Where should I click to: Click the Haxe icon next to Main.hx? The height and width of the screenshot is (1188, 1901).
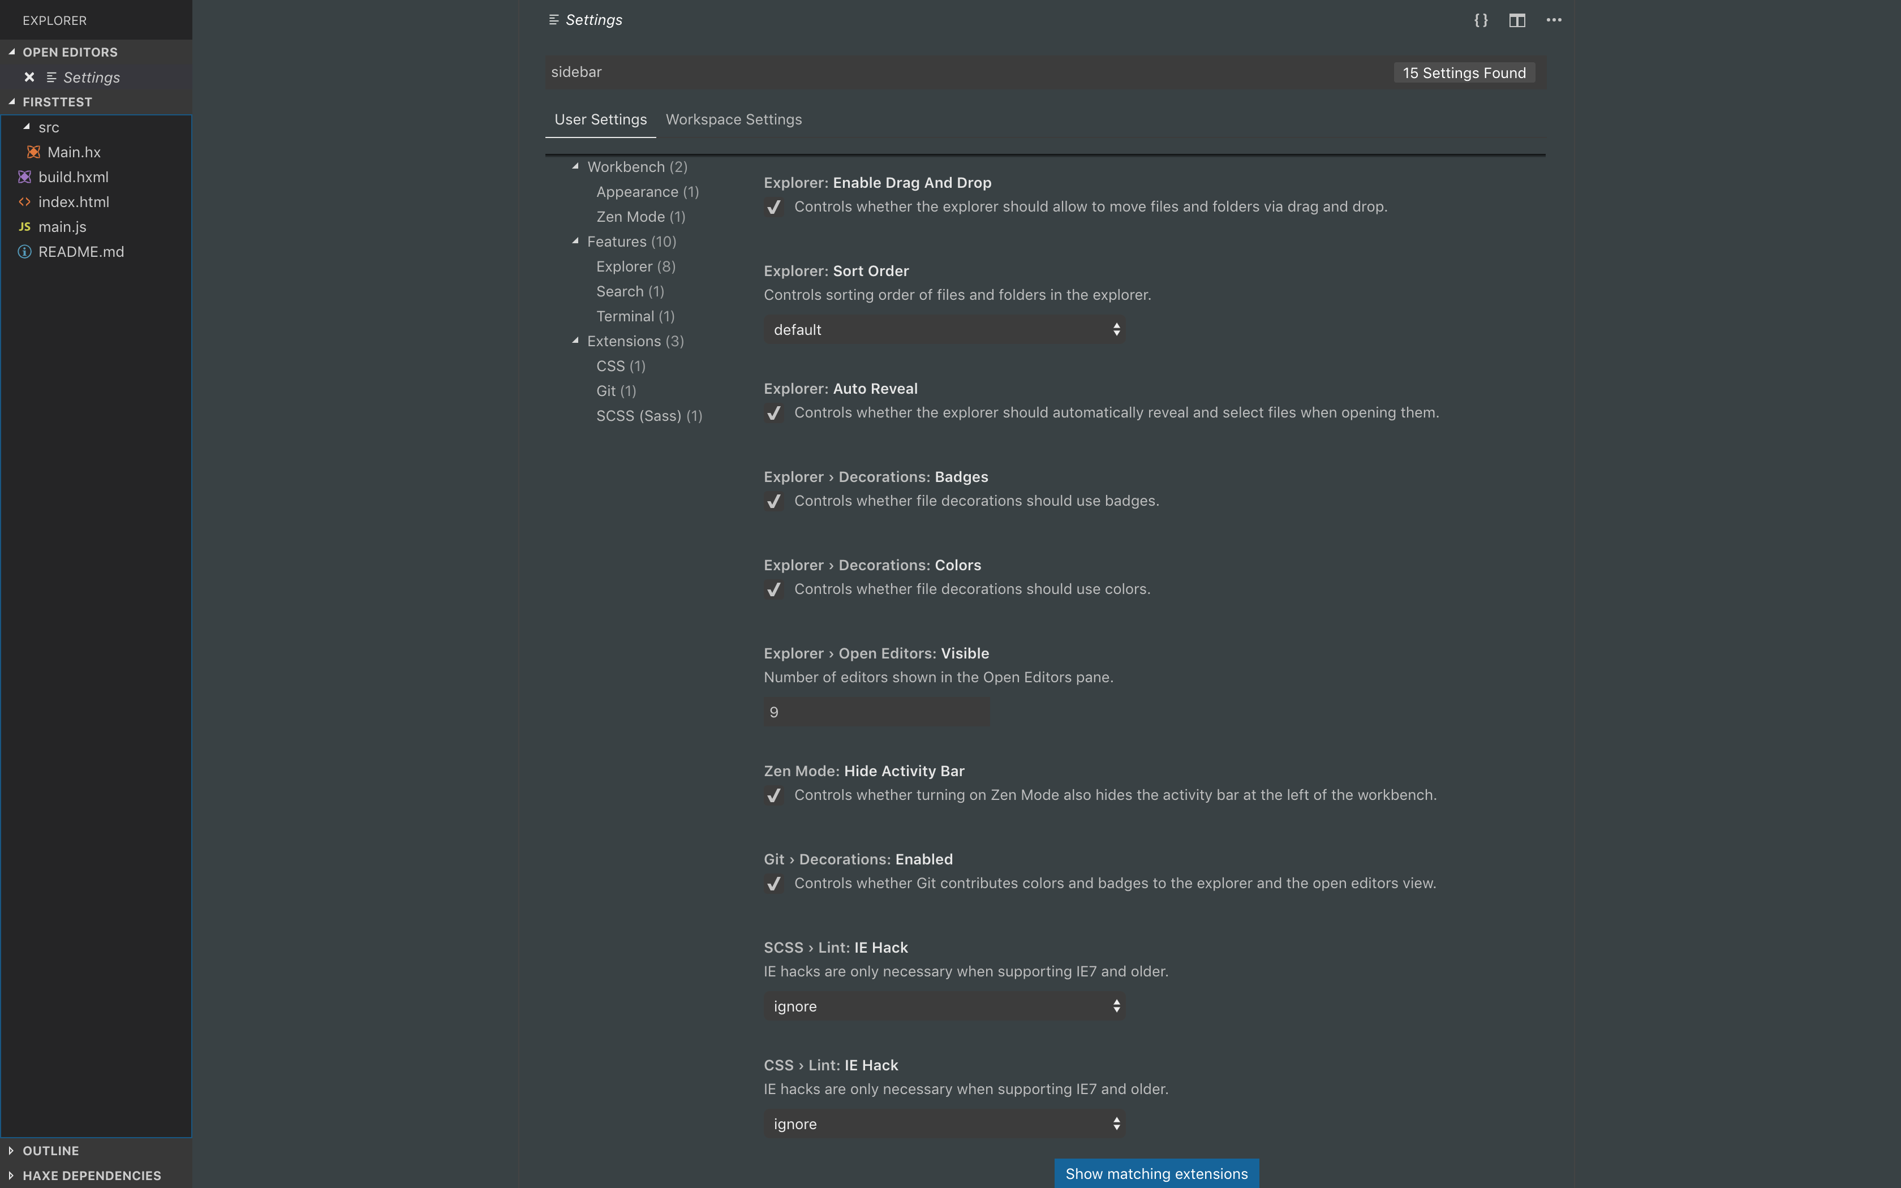coord(34,152)
